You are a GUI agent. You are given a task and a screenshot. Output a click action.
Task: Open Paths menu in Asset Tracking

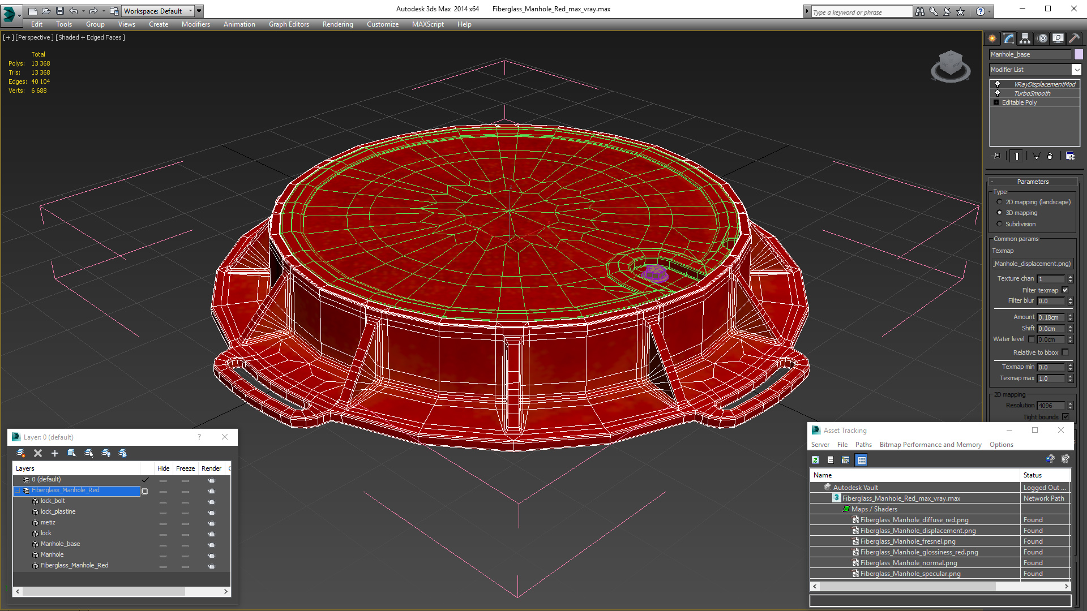click(863, 445)
